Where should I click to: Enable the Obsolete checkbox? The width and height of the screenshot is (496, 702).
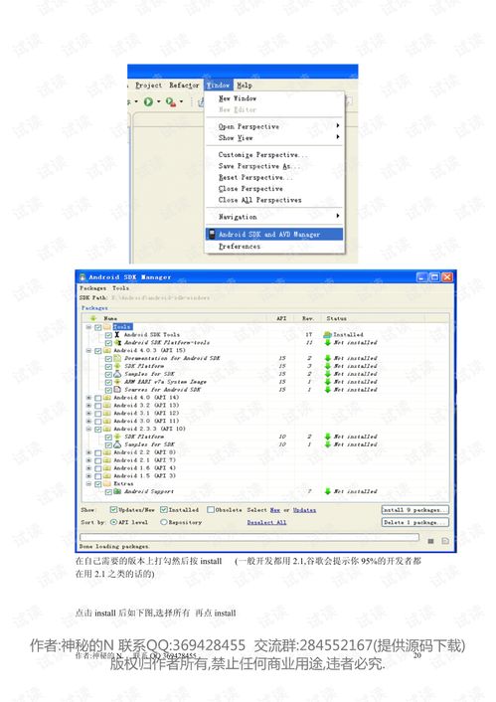[x=211, y=510]
